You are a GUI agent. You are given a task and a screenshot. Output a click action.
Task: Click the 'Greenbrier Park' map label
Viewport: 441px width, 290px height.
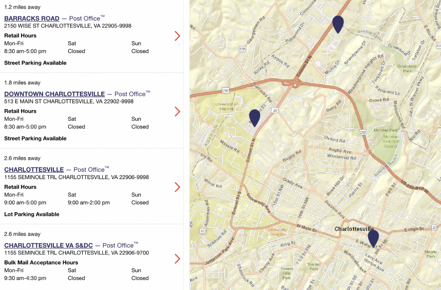[x=407, y=69]
